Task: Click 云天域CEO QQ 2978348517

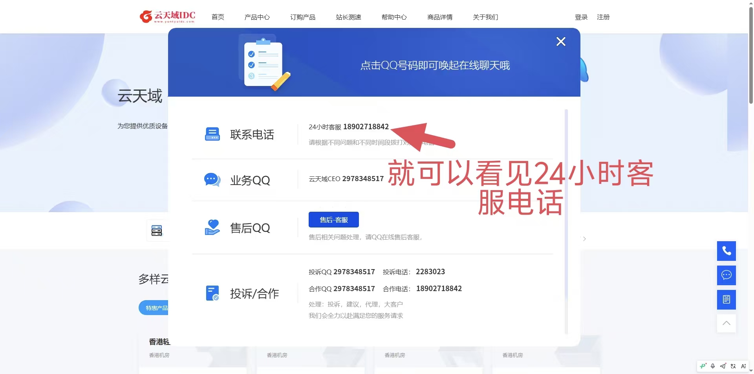Action: (x=363, y=179)
